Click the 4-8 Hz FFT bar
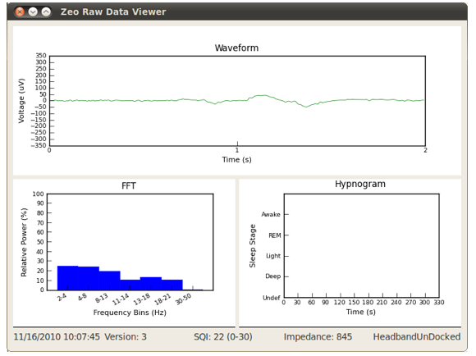The width and height of the screenshot is (476, 356). coord(89,278)
